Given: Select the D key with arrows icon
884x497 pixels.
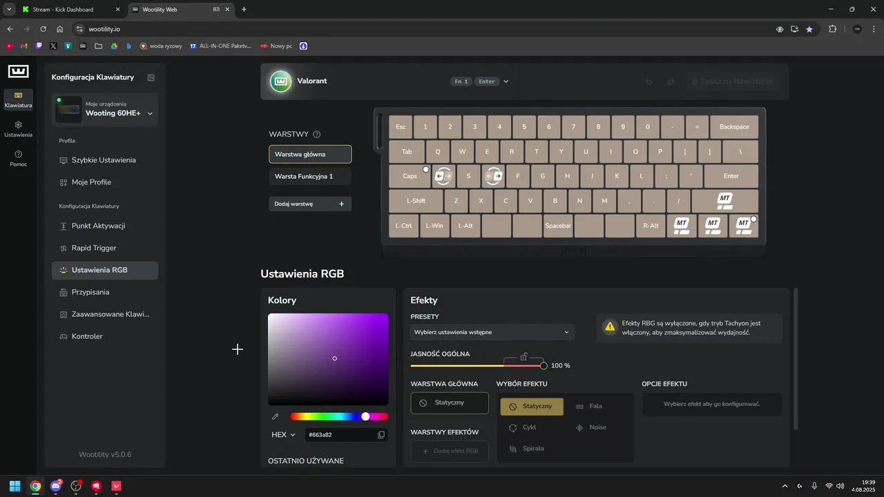Looking at the screenshot, I should pos(493,176).
